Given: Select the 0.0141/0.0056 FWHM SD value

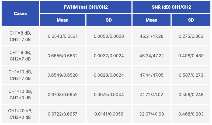Looking at the screenshot, I should pos(109,114).
